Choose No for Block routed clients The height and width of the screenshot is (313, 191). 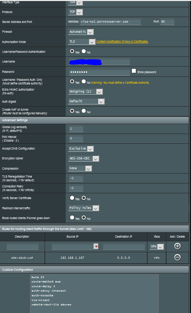[x=84, y=218]
